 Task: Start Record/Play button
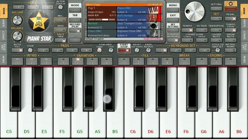[75, 30]
